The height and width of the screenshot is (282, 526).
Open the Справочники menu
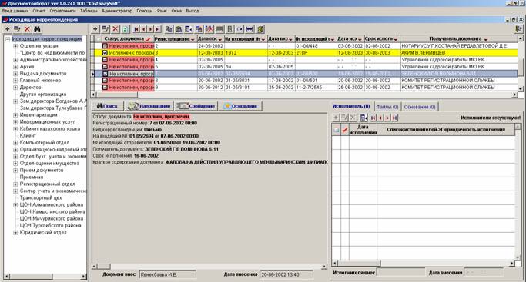[62, 11]
